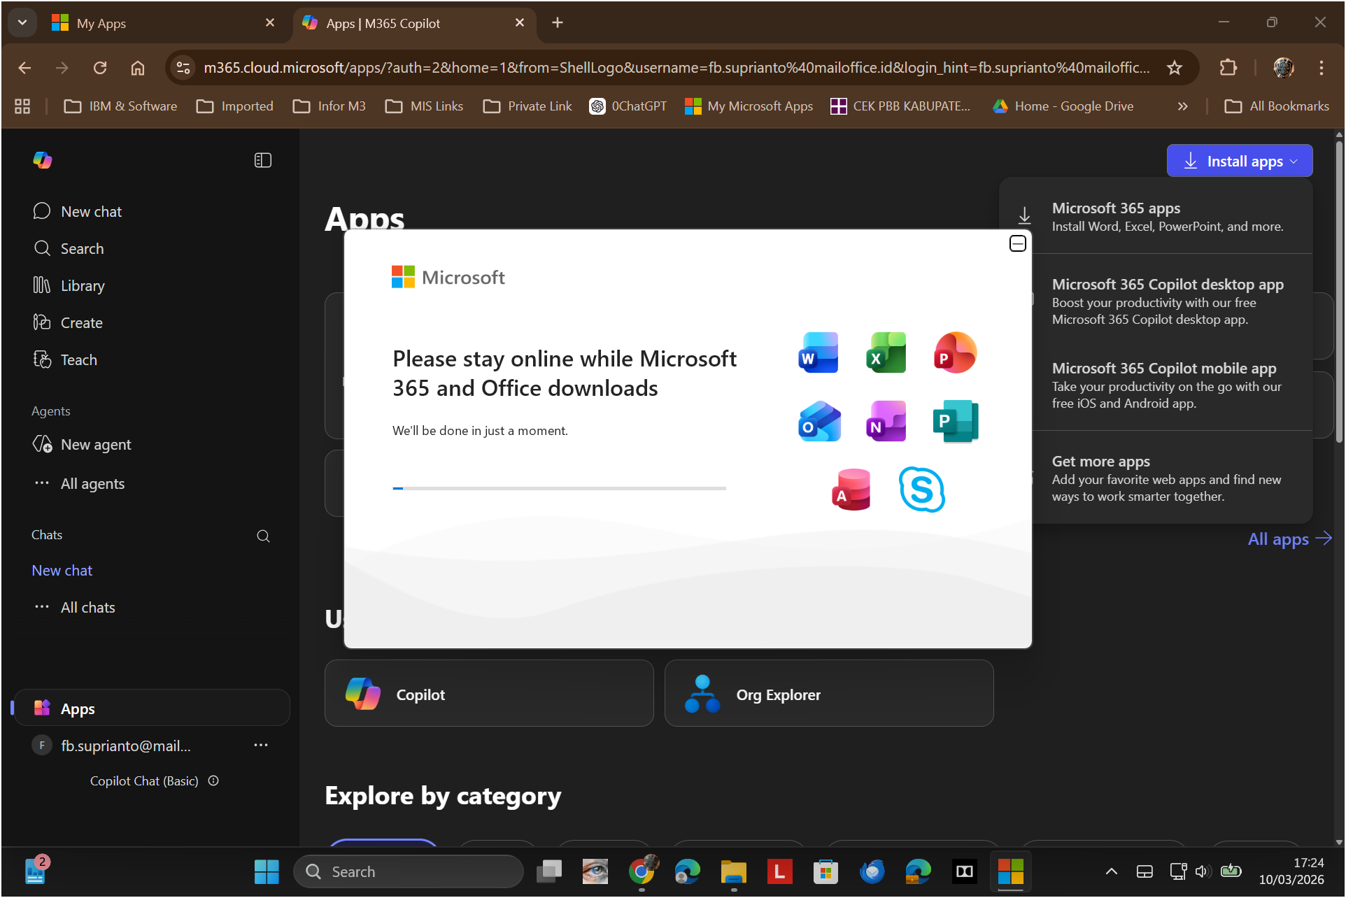Click the Copilot logo in the sidebar

(x=43, y=160)
